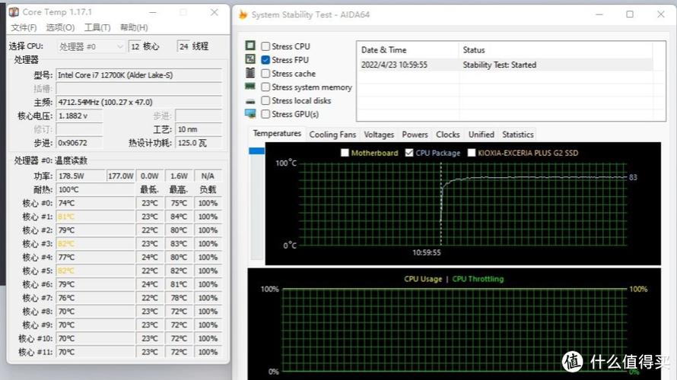Click the Stress FPU icon
The width and height of the screenshot is (677, 380).
pyautogui.click(x=250, y=59)
